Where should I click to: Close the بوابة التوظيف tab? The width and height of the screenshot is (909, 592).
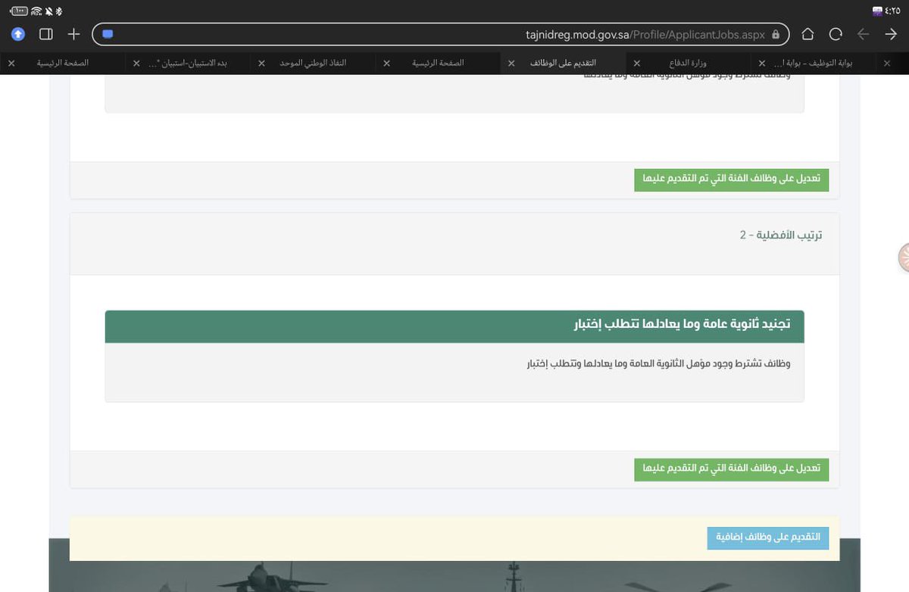coord(762,64)
